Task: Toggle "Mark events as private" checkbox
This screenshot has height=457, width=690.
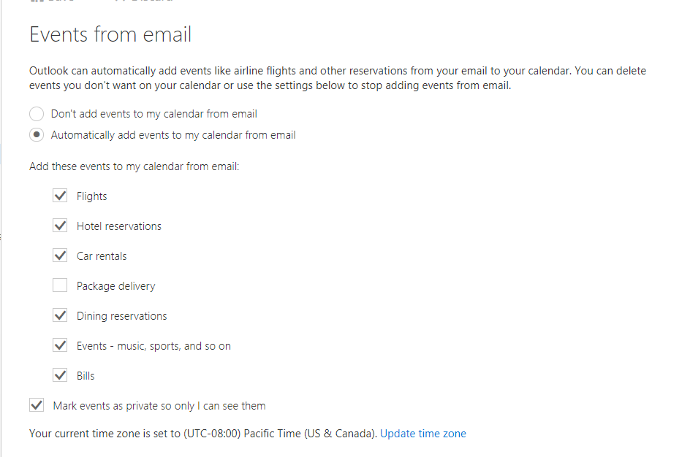Action: click(x=37, y=405)
